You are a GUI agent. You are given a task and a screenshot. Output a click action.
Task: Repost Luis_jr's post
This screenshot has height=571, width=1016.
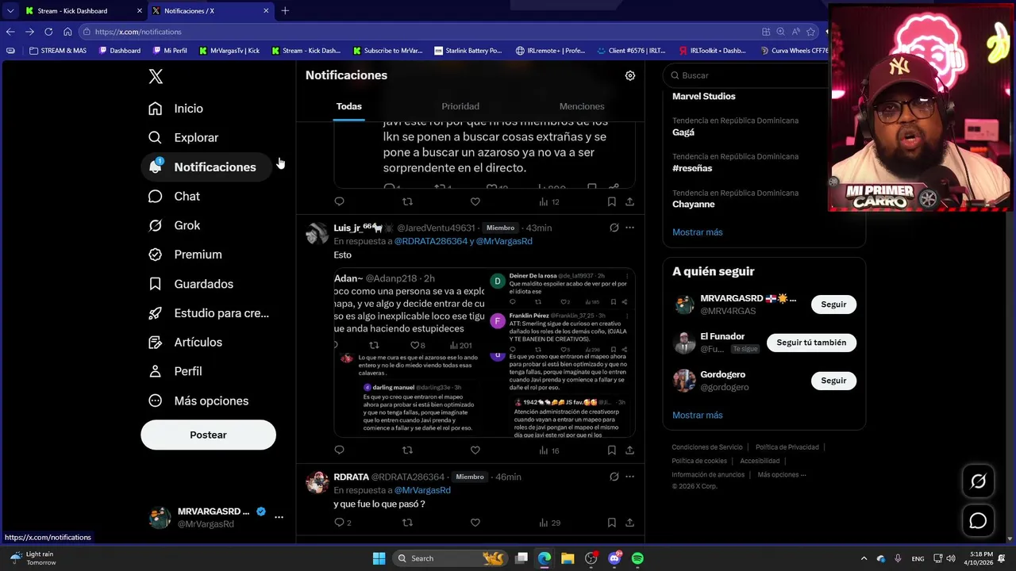407,450
